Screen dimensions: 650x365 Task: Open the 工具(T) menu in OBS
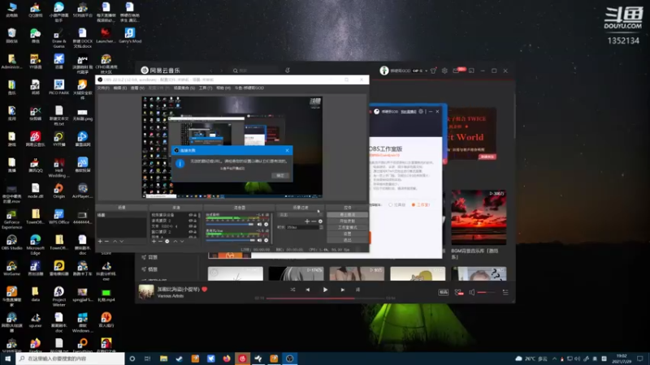pos(206,88)
